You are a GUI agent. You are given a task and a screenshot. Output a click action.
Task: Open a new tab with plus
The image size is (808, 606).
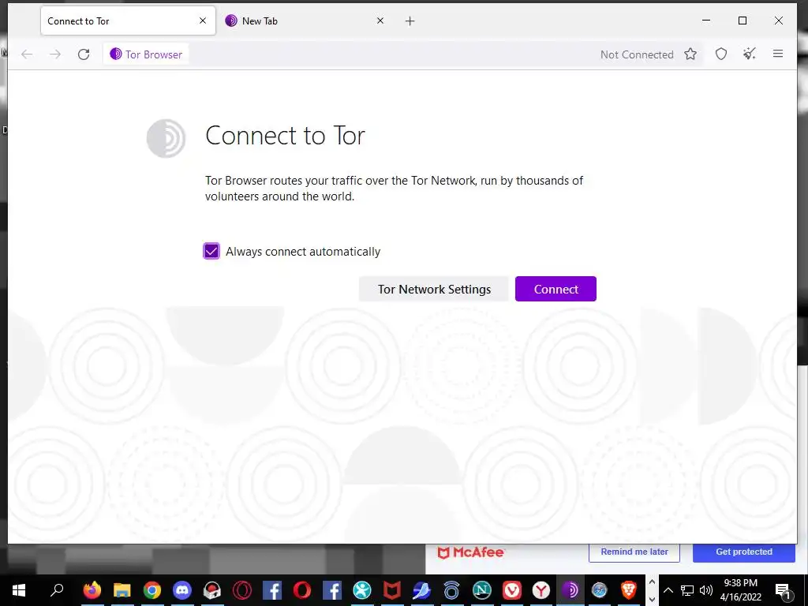410,21
